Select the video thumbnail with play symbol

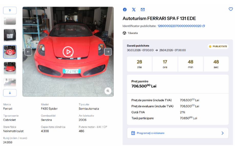coord(10,52)
